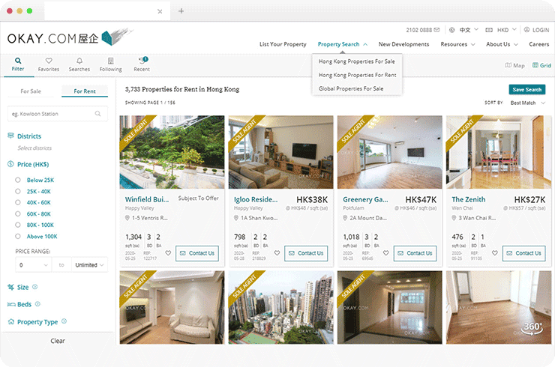Click Contact Us for The Zenith
This screenshot has height=367, width=555.
524,253
